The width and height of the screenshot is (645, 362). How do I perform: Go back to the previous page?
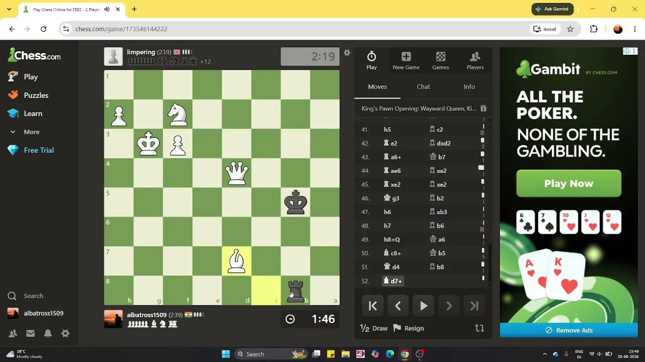click(12, 29)
